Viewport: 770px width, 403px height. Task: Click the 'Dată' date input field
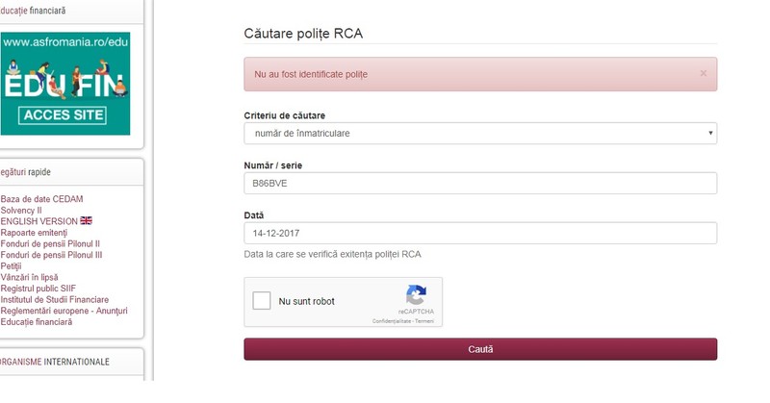pos(480,233)
